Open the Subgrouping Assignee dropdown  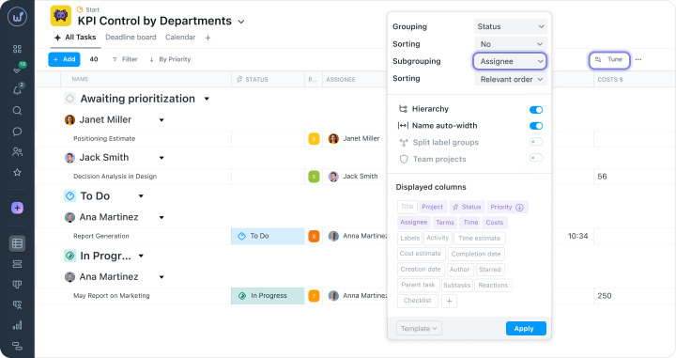pos(510,61)
